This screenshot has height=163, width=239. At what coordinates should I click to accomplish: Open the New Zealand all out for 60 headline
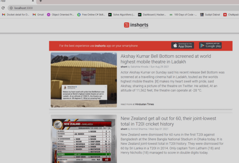point(168,121)
